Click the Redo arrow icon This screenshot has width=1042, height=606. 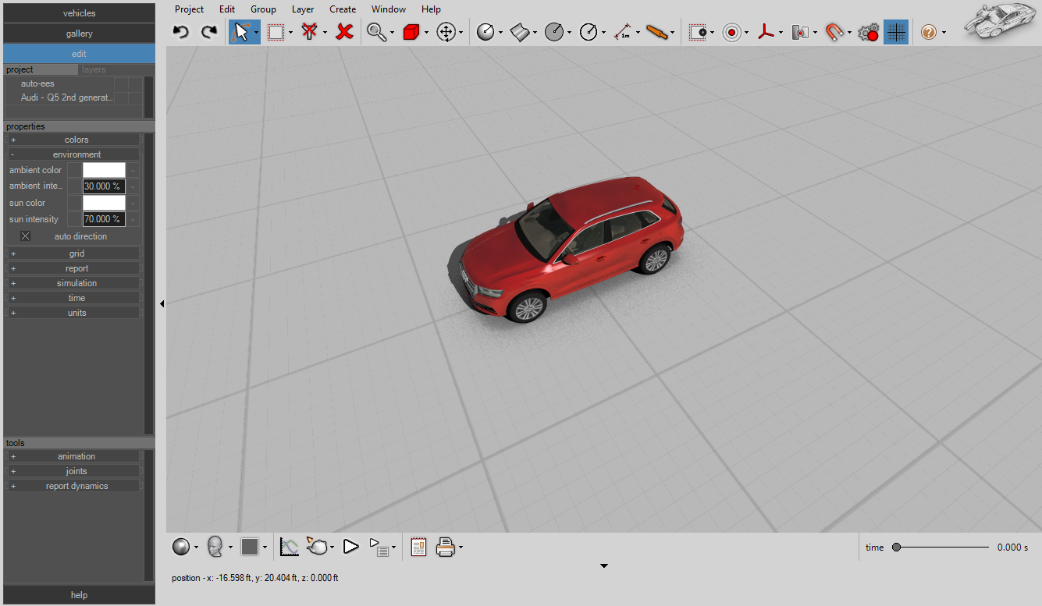(x=208, y=32)
